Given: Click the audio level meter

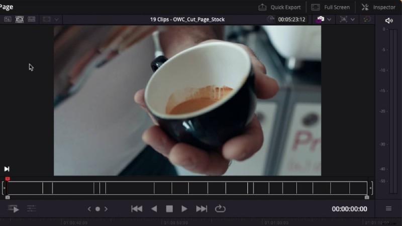Looking at the screenshot, I should point(393,111).
